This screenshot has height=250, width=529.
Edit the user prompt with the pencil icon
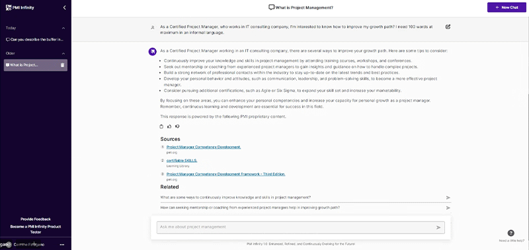point(448,26)
